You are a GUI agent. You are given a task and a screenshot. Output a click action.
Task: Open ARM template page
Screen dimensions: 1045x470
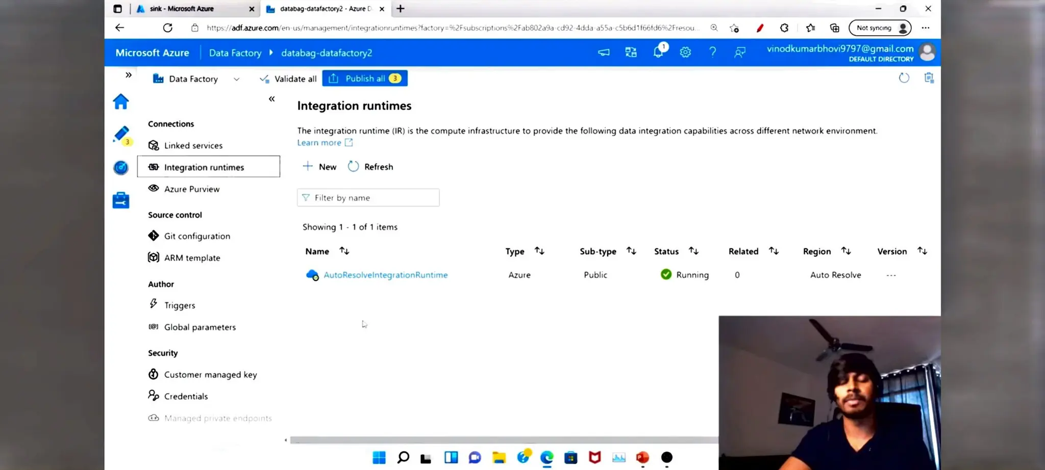192,257
